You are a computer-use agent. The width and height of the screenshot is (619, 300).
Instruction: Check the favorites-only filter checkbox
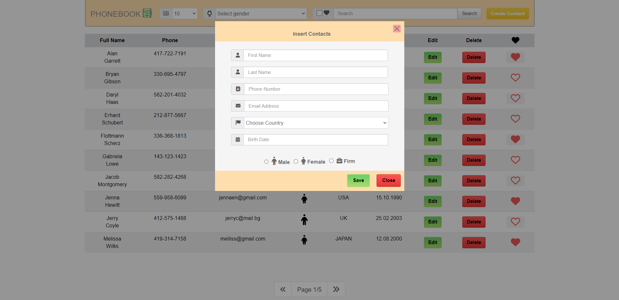319,13
